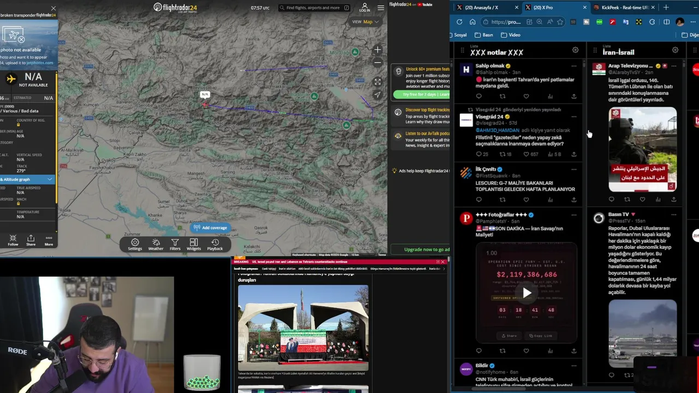
Task: Open browser settings and more menu
Action: 693,22
